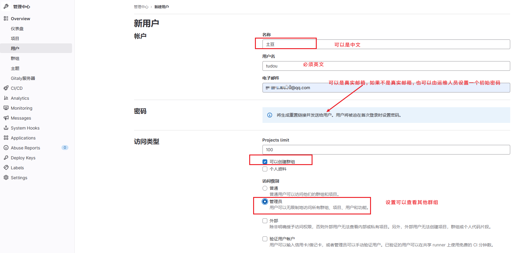The width and height of the screenshot is (531, 253).
Task: Check the 外部 user checkbox
Action: [265, 221]
